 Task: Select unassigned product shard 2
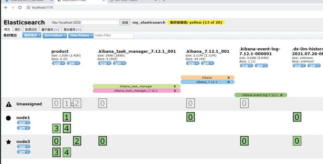pos(77,103)
